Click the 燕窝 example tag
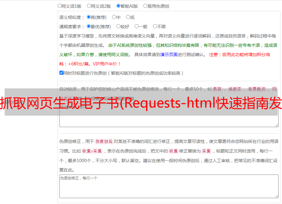Viewport: 282px width, 204px height. coord(217,89)
